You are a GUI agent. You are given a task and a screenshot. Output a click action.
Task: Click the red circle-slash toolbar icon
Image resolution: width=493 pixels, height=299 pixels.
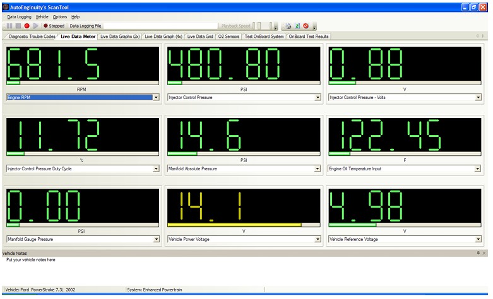[x=306, y=26]
